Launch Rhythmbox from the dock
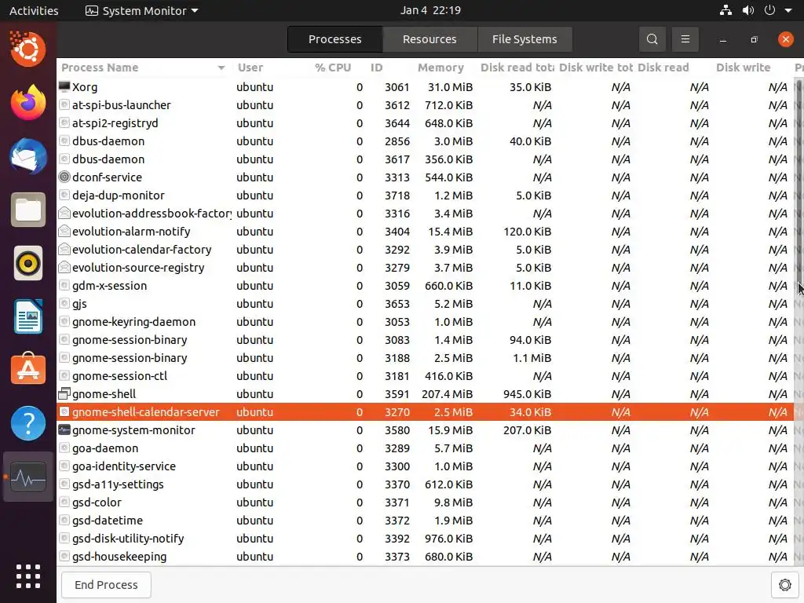The width and height of the screenshot is (804, 603). tap(28, 264)
